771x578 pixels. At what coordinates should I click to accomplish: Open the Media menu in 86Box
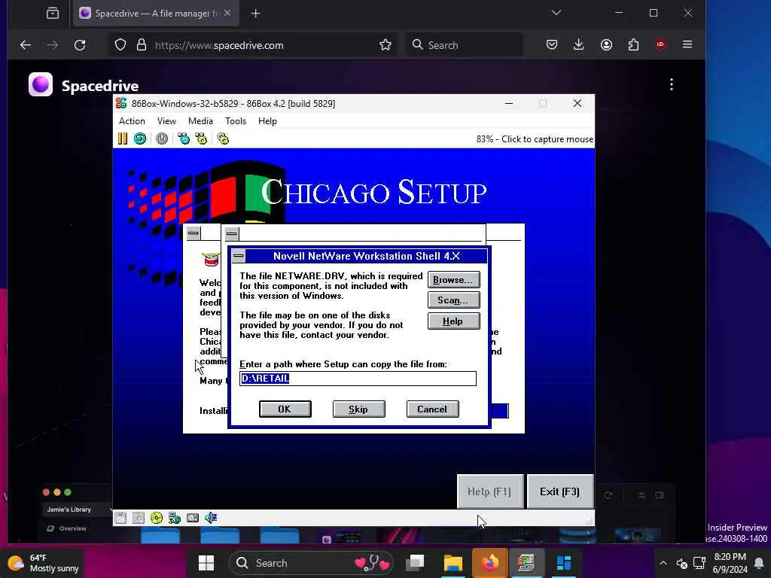200,121
